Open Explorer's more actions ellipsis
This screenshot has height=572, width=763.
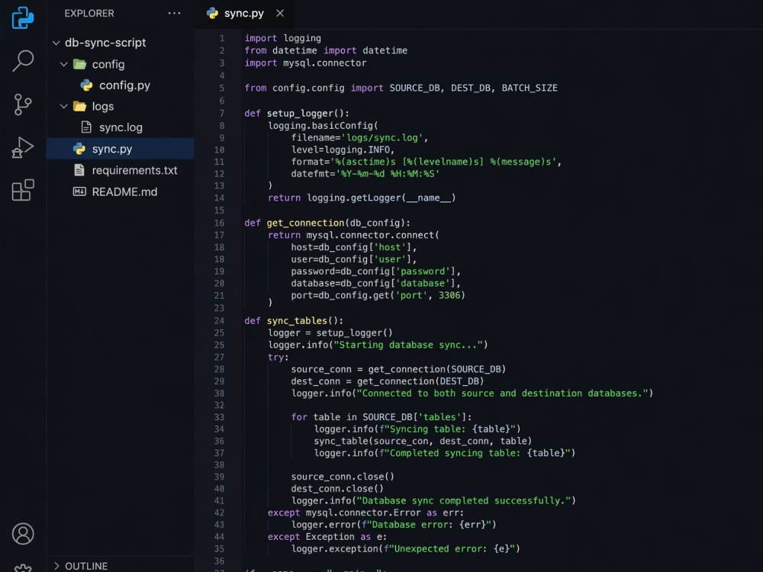coord(174,14)
